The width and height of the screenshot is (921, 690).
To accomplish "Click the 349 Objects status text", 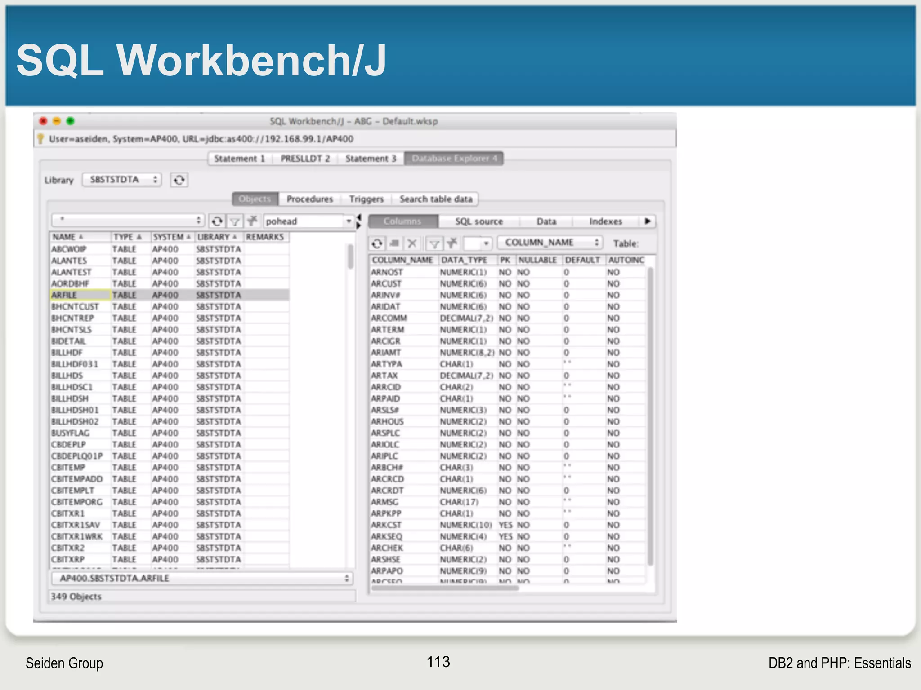I will (76, 597).
